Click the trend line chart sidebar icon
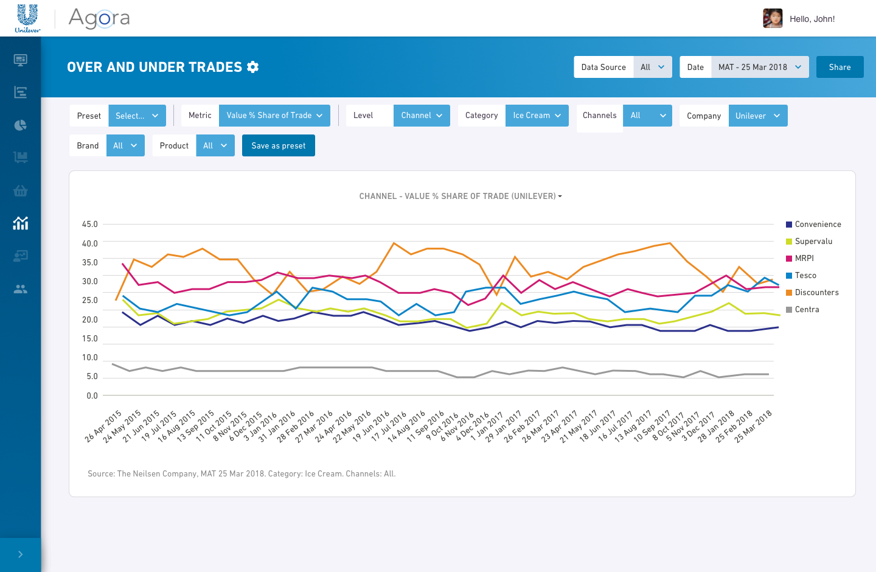This screenshot has width=876, height=572. point(20,223)
